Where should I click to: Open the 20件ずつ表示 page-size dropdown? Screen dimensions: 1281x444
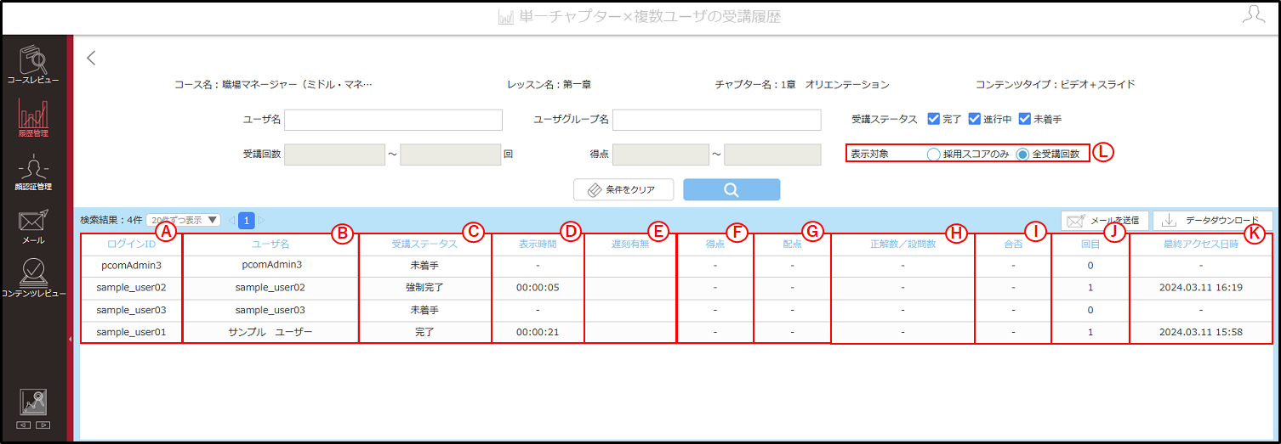tap(184, 220)
